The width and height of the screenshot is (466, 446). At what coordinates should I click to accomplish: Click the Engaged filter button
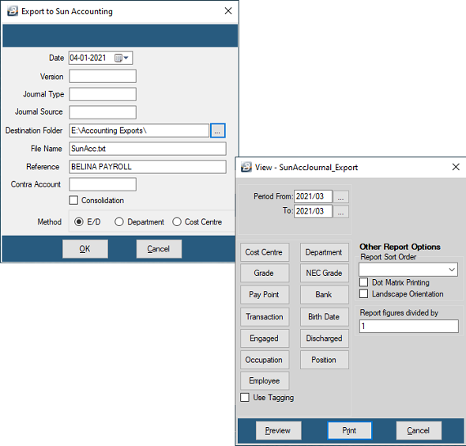(265, 338)
